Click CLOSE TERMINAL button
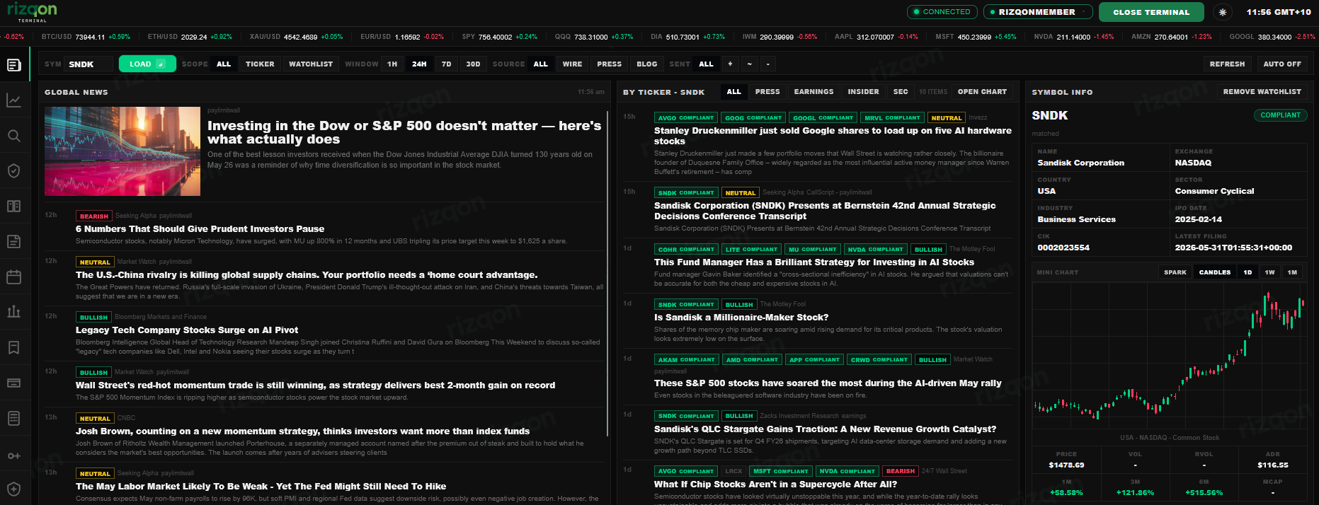Screen dimensions: 1319x505 click(1151, 12)
